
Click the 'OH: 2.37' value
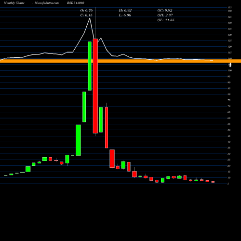(x=165, y=15)
